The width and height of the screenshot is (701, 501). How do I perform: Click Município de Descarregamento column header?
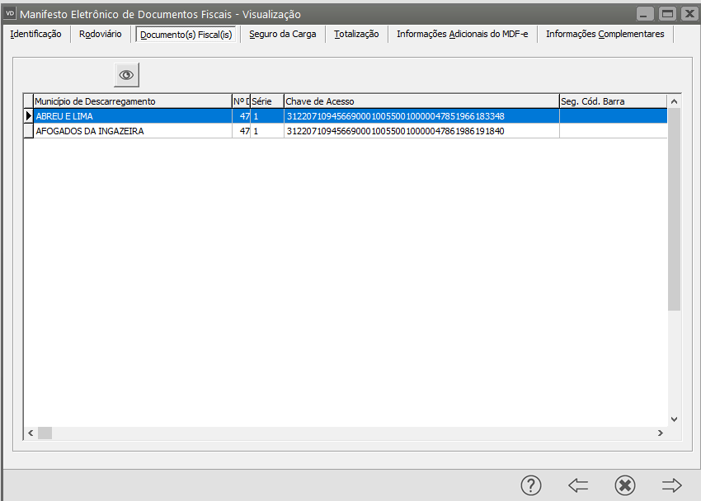[132, 101]
